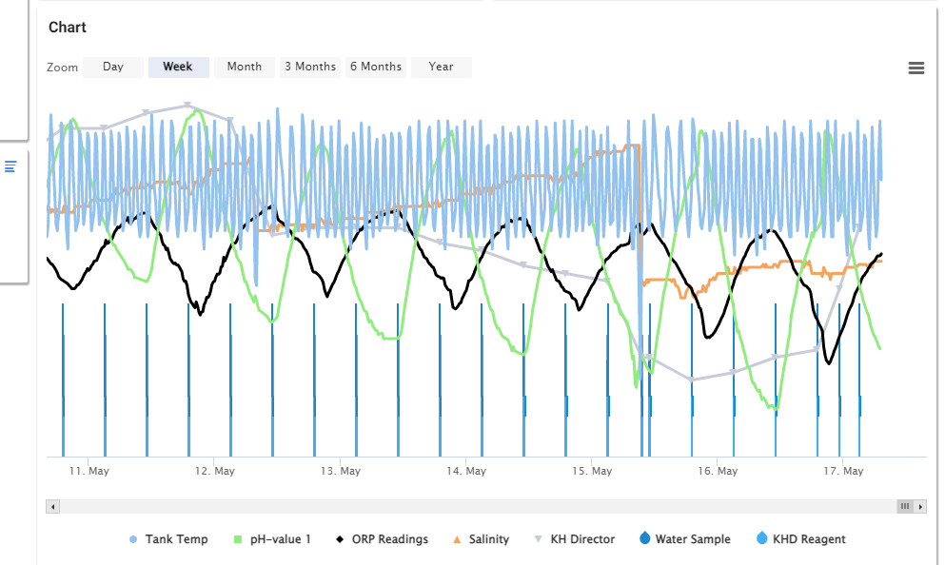Click the navigator scrollbar handle grip
This screenshot has width=945, height=565.
905,507
